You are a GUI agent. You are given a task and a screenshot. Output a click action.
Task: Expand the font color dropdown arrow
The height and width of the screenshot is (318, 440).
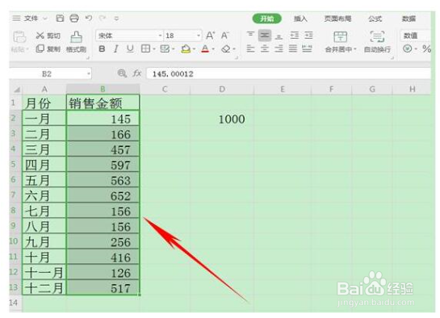(x=214, y=49)
